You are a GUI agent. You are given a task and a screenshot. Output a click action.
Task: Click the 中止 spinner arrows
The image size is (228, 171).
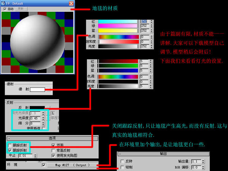[x=35, y=156]
